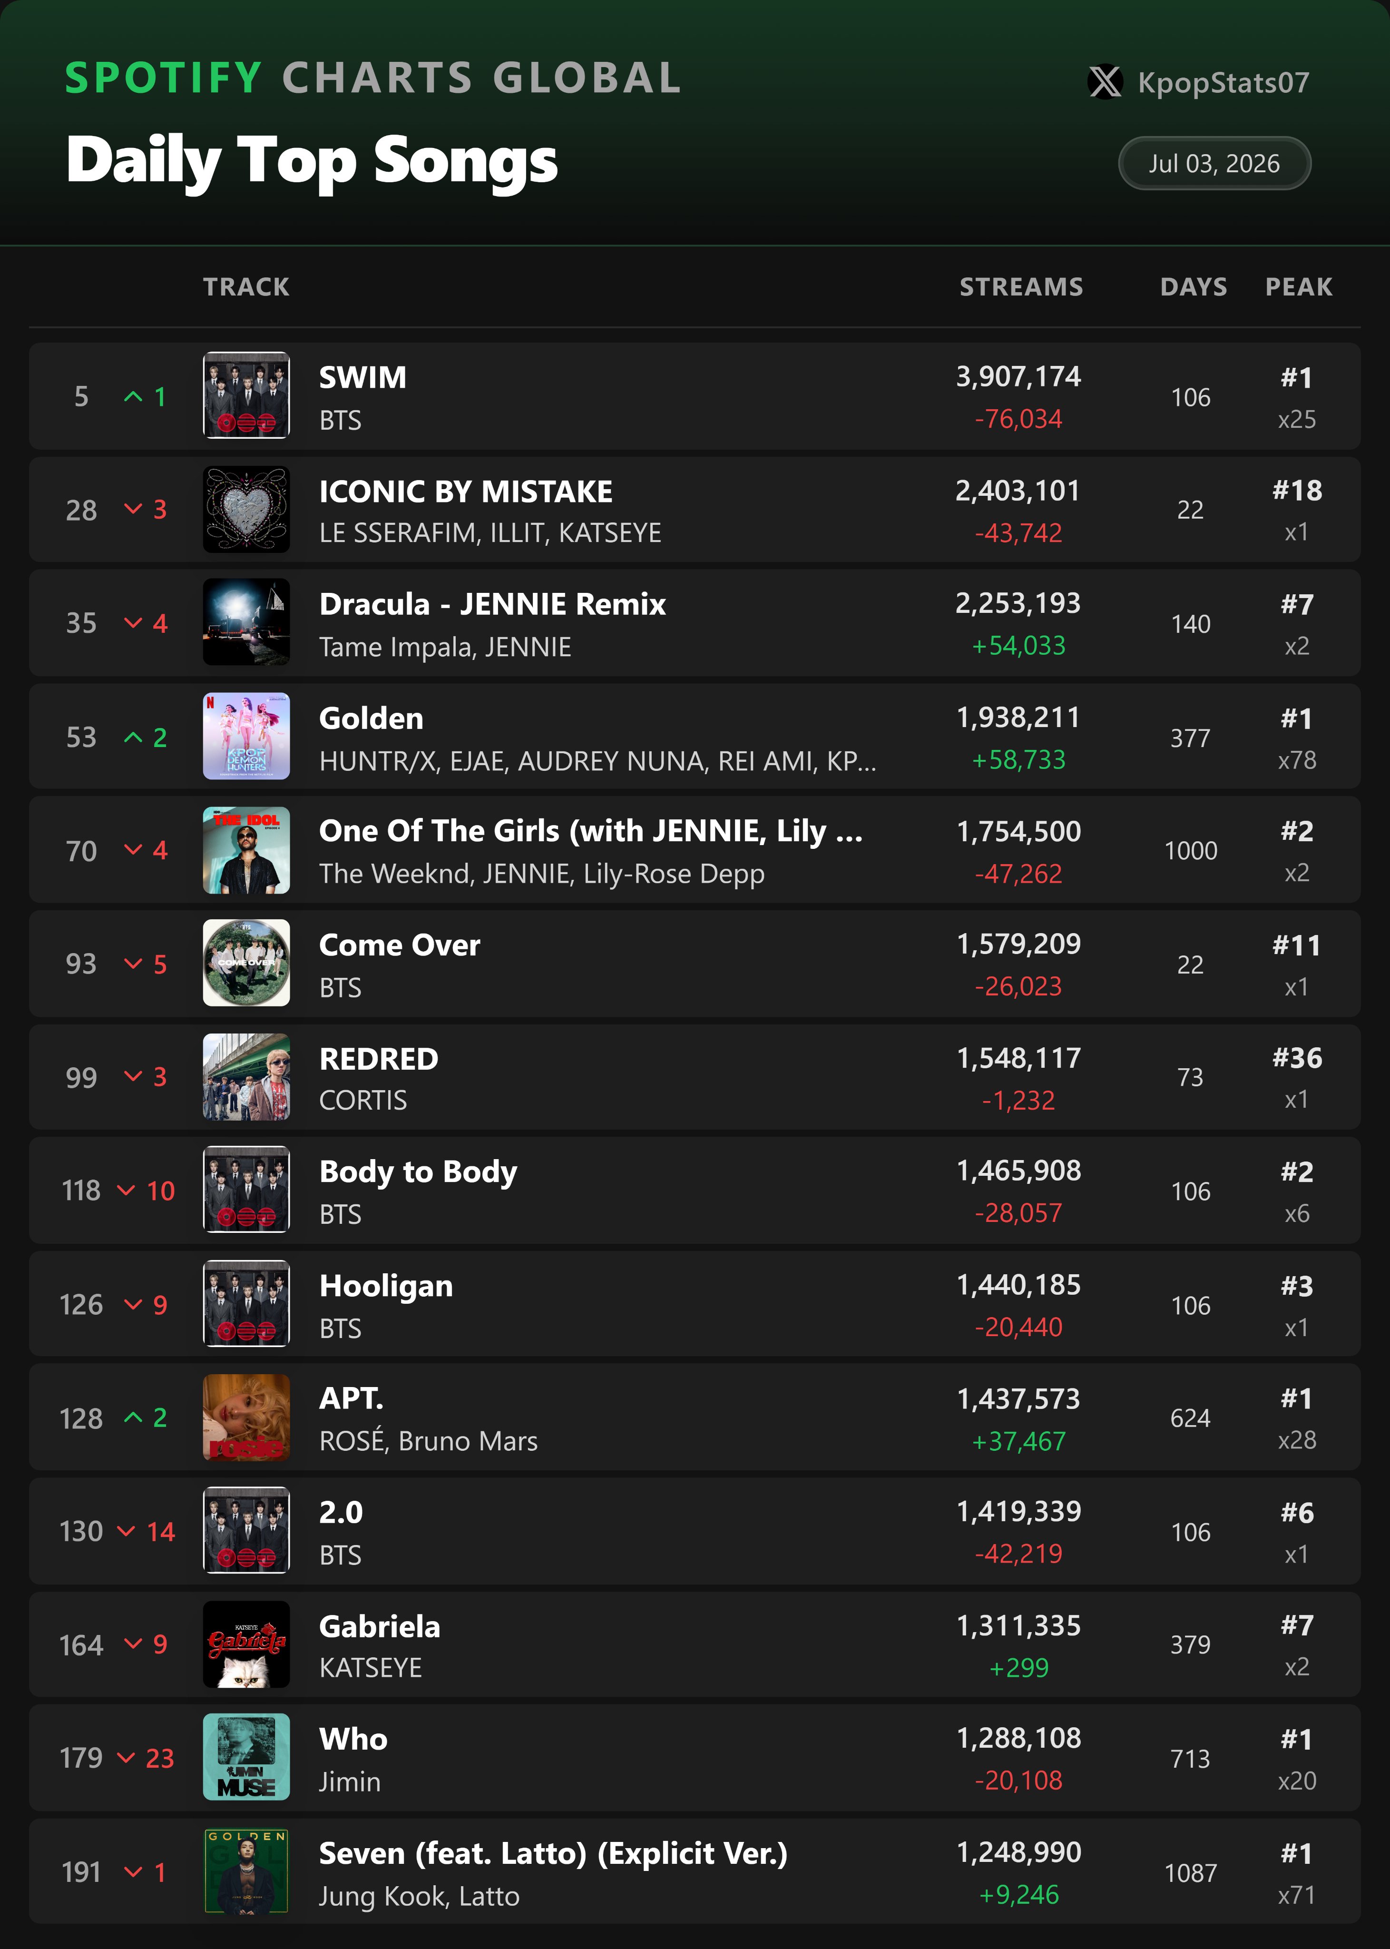Open the Golden KPop Demon Hunters cover art
The width and height of the screenshot is (1390, 1949).
(246, 736)
